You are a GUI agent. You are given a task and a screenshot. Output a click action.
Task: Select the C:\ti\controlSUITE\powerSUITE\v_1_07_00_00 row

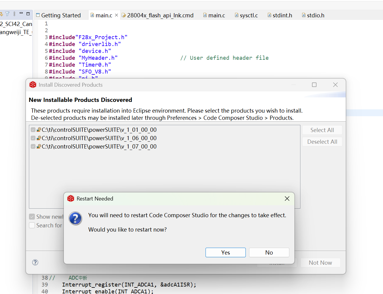click(99, 146)
